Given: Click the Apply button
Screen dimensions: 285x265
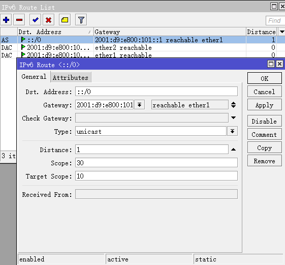Looking at the screenshot, I should click(x=265, y=105).
